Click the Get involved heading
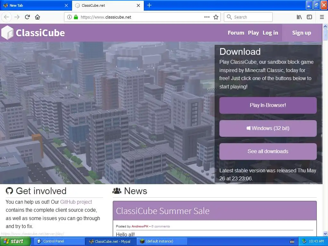 tap(41, 191)
